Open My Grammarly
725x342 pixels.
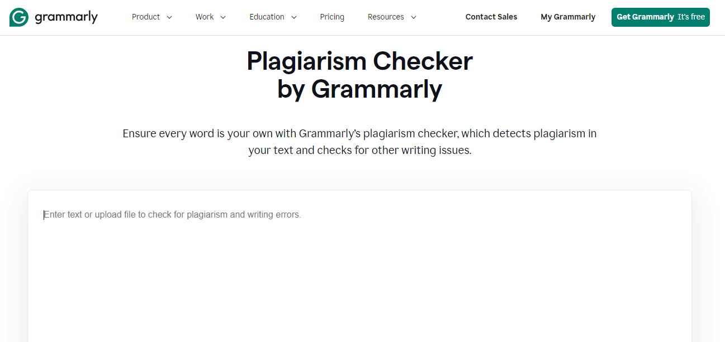(x=568, y=17)
